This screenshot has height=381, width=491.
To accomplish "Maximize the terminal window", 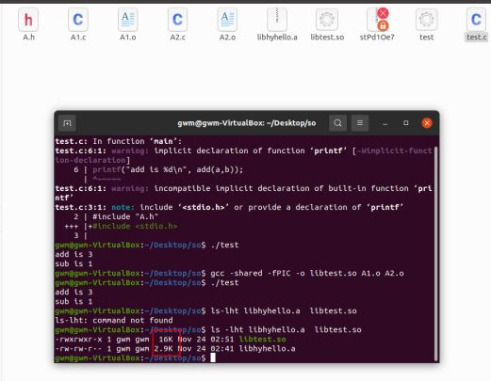I will (x=406, y=123).
